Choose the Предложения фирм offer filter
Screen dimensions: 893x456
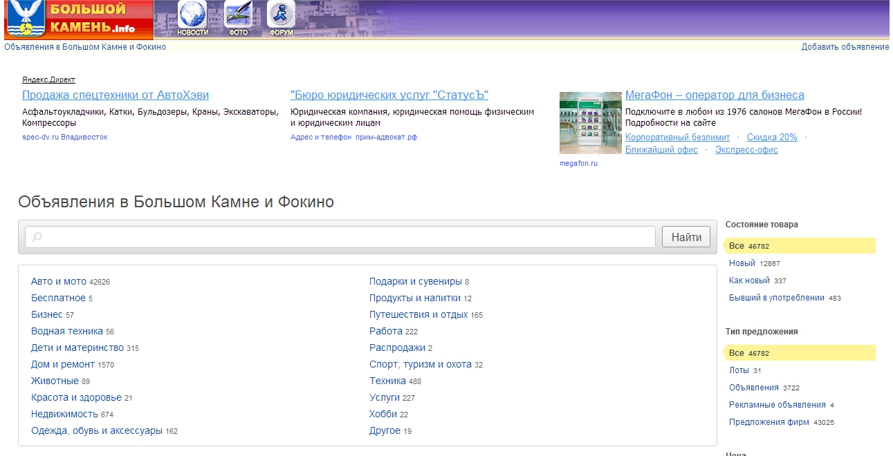tap(768, 422)
